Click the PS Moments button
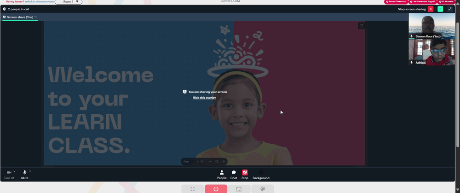460x193 pixels. (446, 2)
